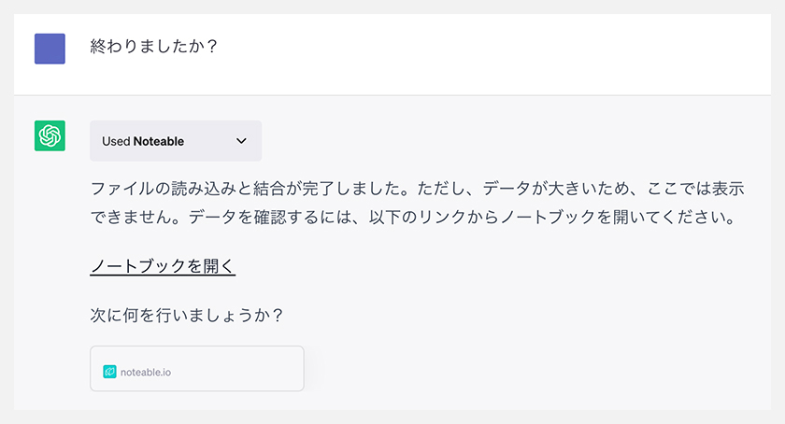This screenshot has height=424, width=785.
Task: Click the noteable.io domain text
Action: tap(146, 372)
